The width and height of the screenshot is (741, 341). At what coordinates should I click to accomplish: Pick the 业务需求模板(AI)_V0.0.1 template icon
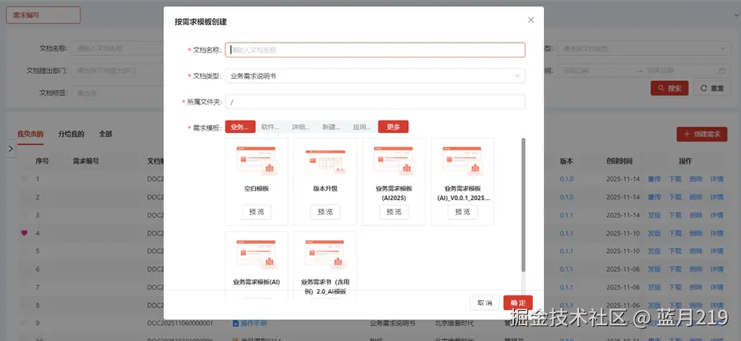462,161
